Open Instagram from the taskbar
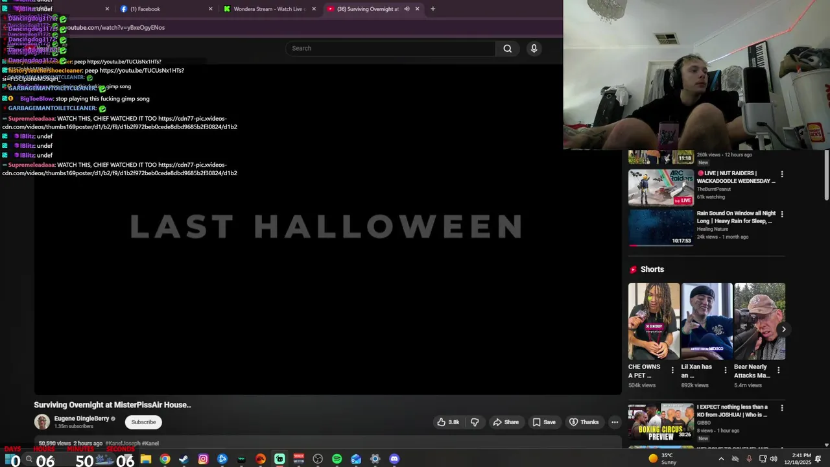Screen dimensions: 830x467 pyautogui.click(x=203, y=459)
